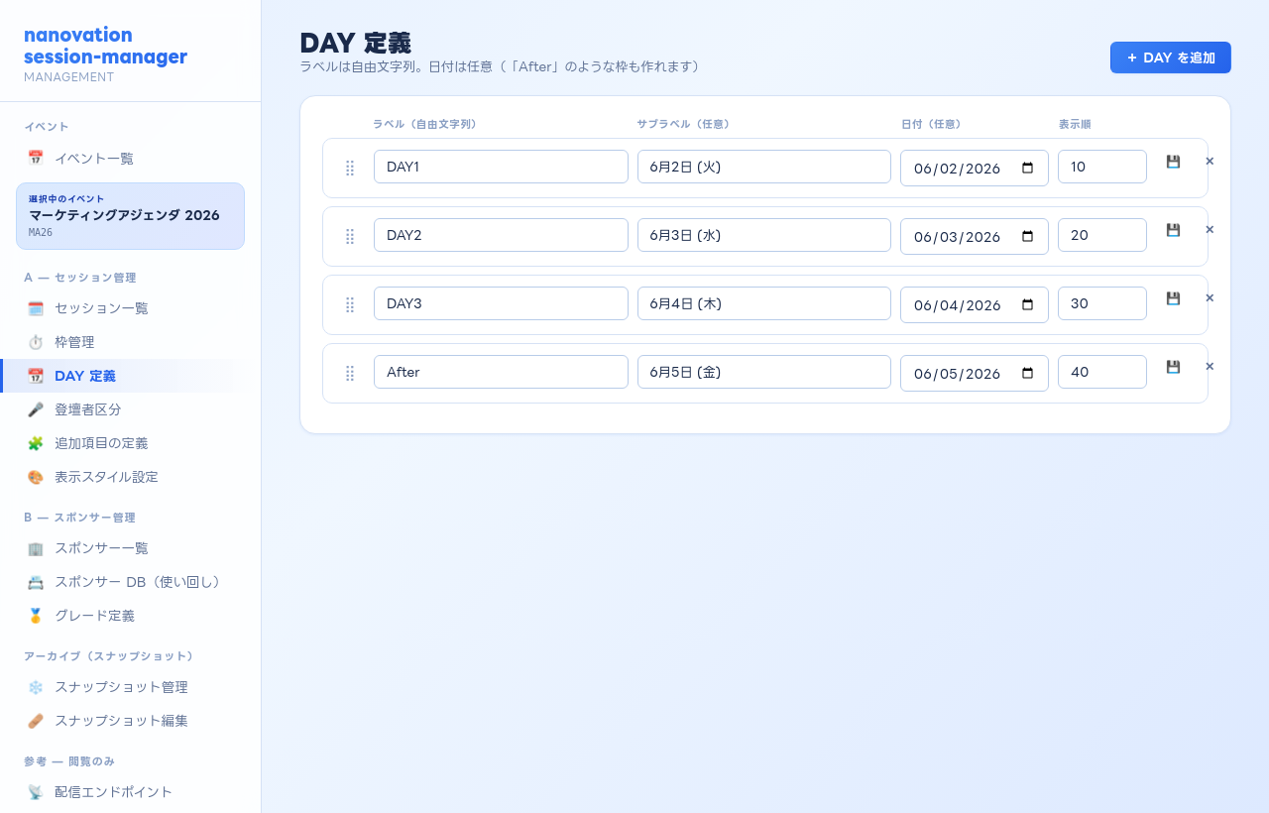
Task: Click the drag handle of DAY1 row
Action: pos(349,169)
